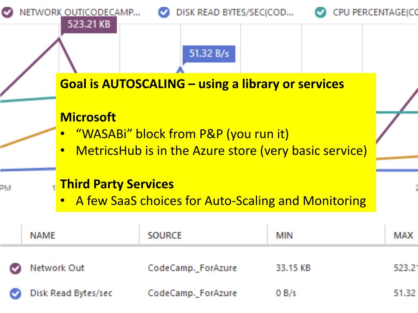The height and width of the screenshot is (313, 418).
Task: Select the 523.21 KB data tooltip
Action: click(89, 24)
